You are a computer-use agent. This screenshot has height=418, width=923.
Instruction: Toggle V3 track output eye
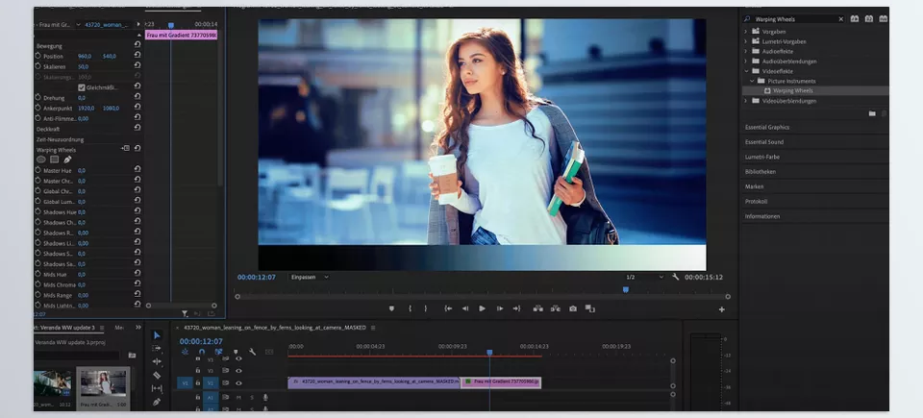click(238, 358)
